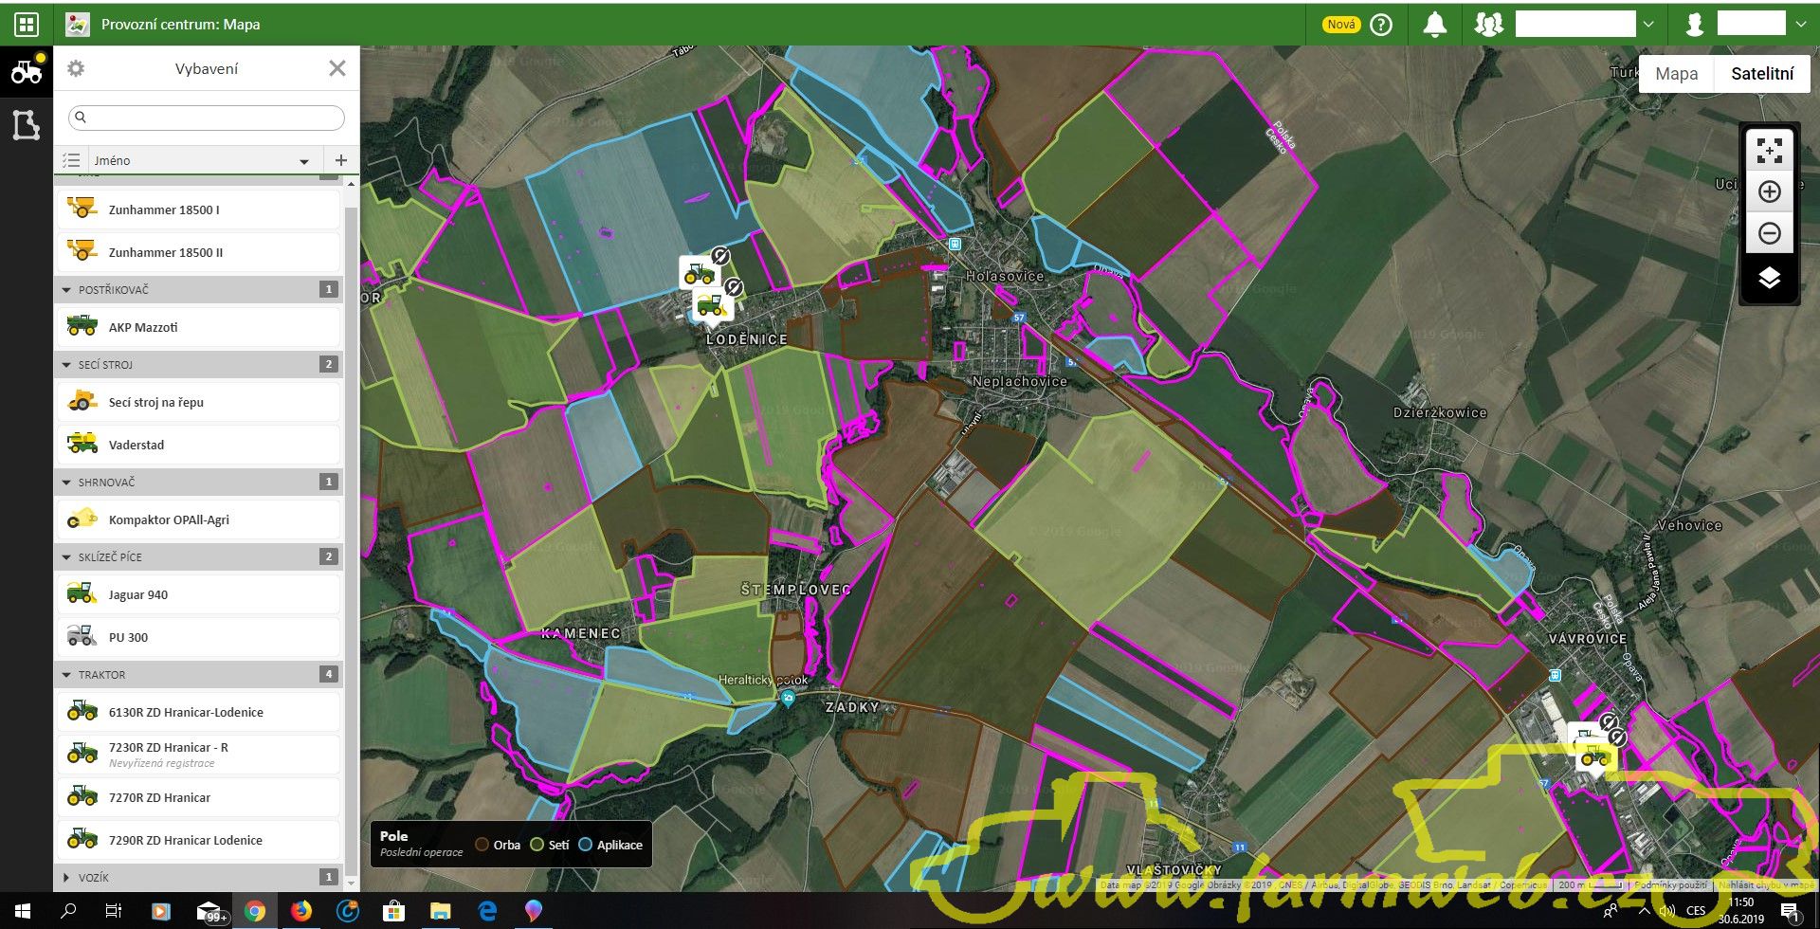Zoom out on the map
Screen dimensions: 1820x929
point(1769,233)
